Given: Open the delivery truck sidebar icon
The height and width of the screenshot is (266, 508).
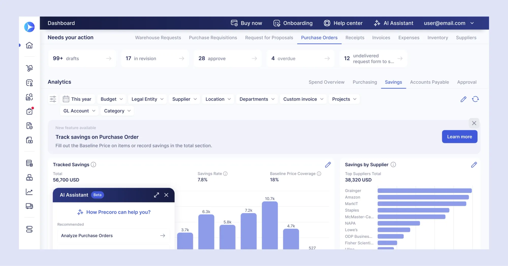Looking at the screenshot, I should coord(29,206).
